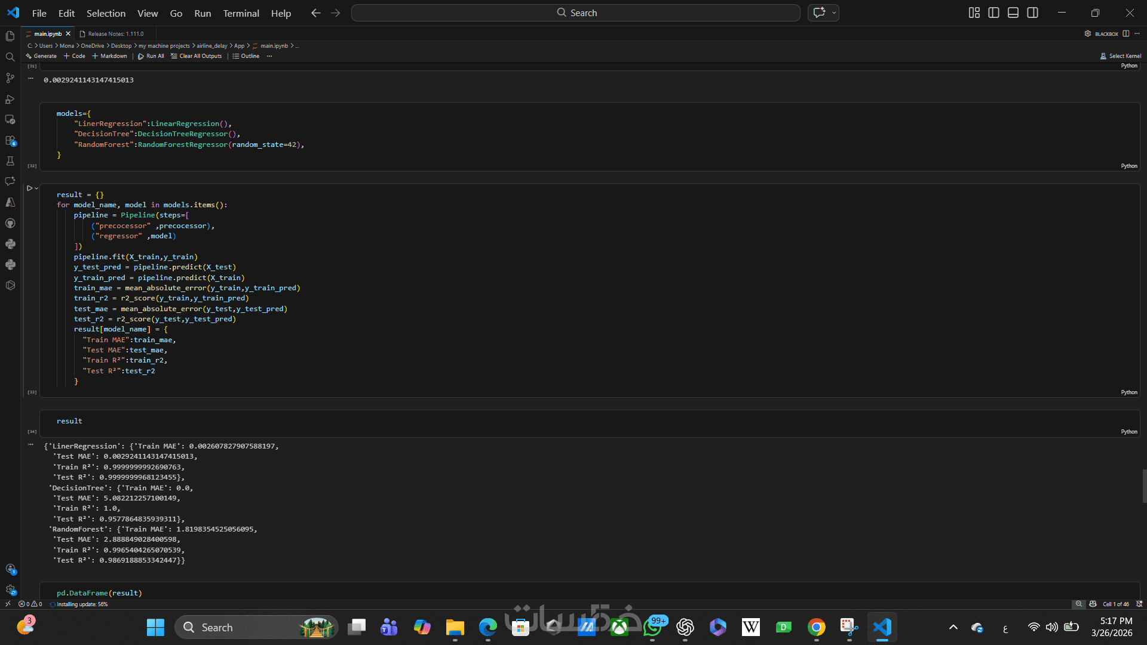
Task: Open the Testing flask icon
Action: coord(10,161)
